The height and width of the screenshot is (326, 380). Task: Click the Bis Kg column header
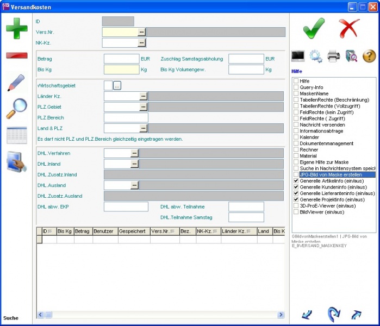65,231
